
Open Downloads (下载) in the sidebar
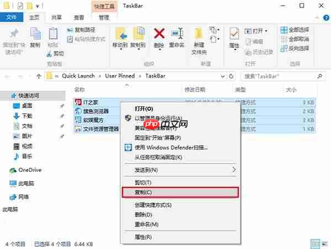27,116
